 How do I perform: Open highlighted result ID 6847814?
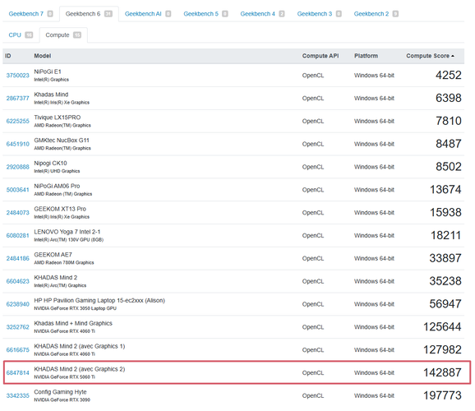click(17, 373)
